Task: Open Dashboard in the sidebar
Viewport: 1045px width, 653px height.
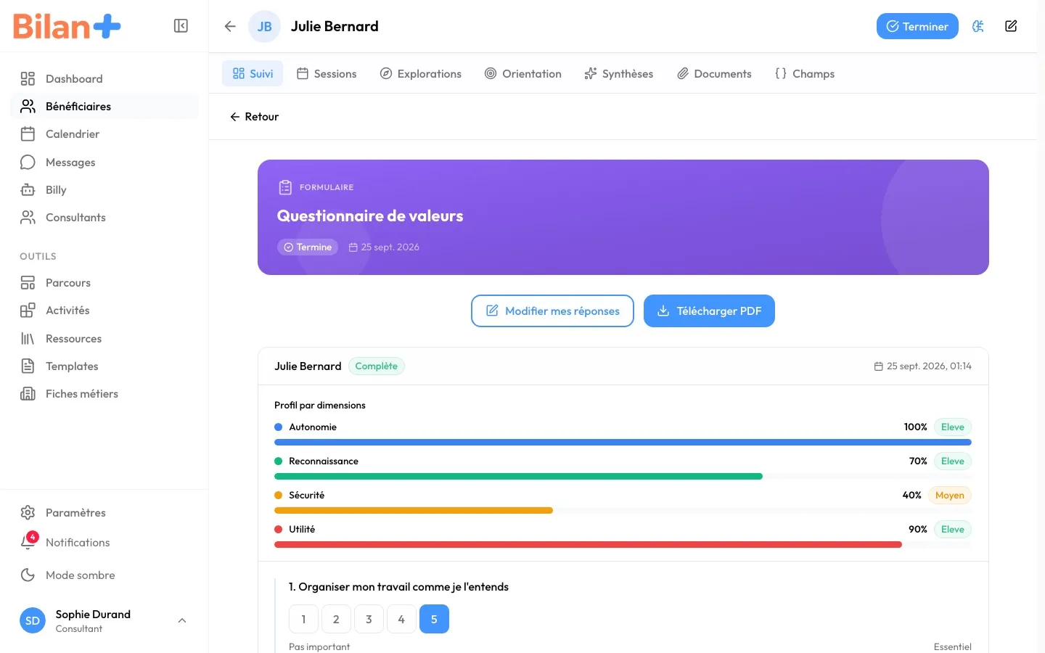Action: 104,78
